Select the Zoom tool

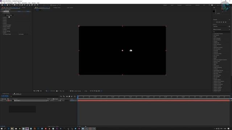[10, 5]
